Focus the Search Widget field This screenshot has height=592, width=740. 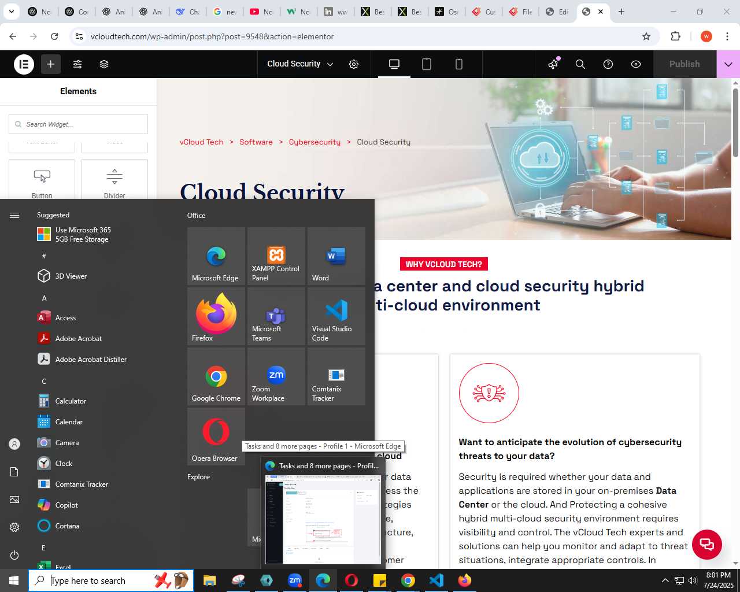78,124
